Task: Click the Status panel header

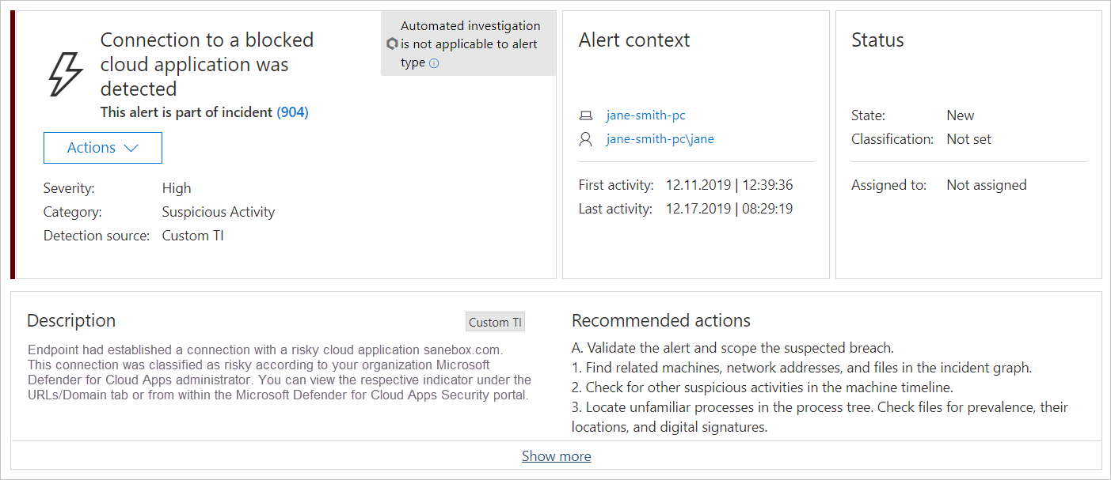Action: pyautogui.click(x=877, y=40)
